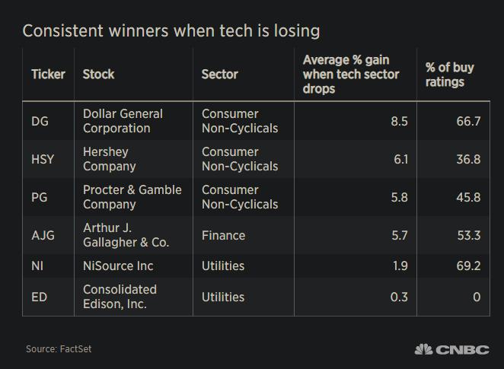Click the 69.2 buy ratings value

(x=468, y=266)
